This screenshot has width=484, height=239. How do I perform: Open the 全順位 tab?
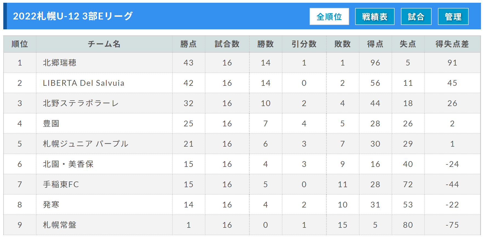click(329, 16)
